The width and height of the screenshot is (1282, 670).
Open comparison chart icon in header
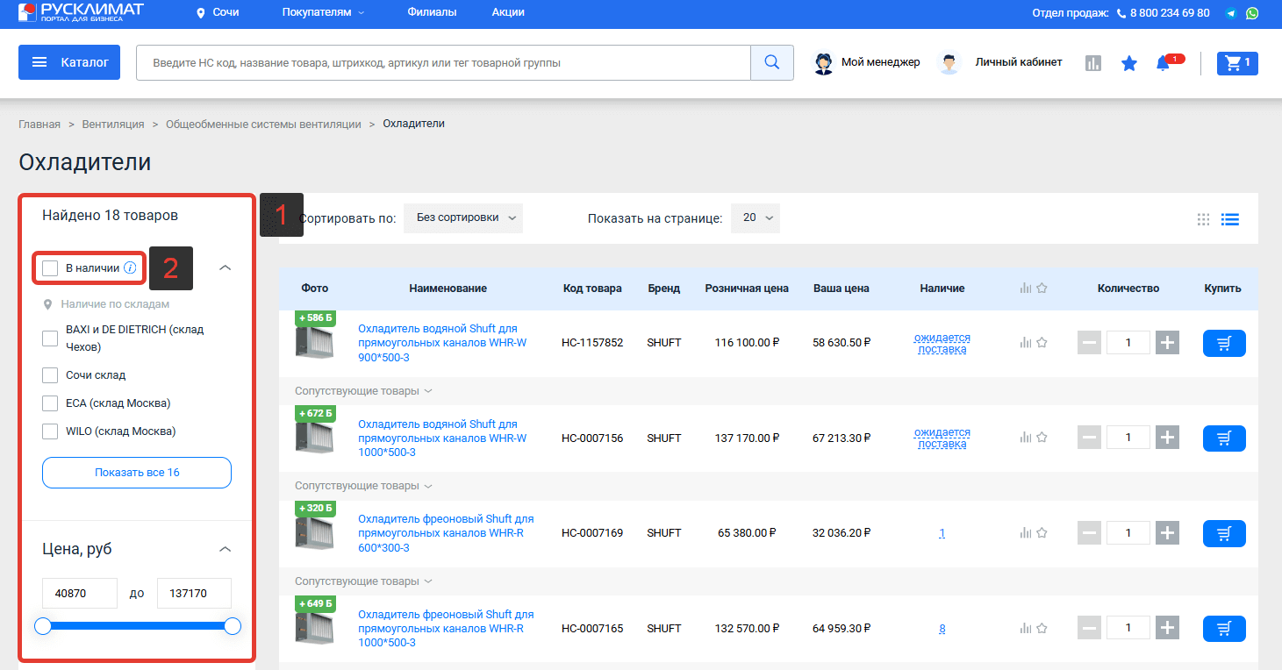coord(1093,63)
